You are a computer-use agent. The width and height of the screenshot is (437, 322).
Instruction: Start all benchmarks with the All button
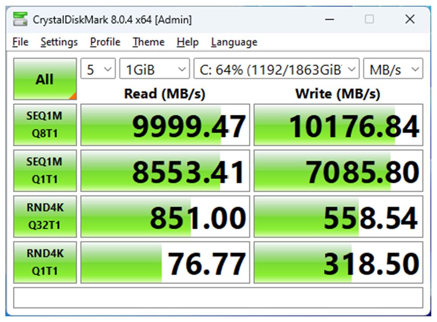tap(45, 79)
